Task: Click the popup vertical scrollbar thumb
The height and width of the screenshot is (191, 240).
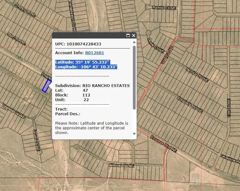Action: (x=134, y=77)
